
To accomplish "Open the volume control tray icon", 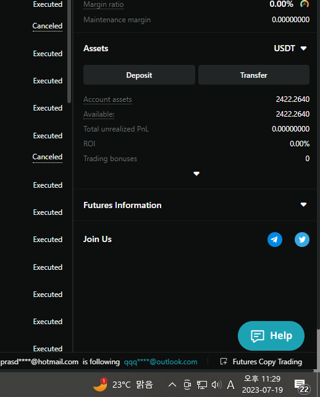I will pos(216,385).
